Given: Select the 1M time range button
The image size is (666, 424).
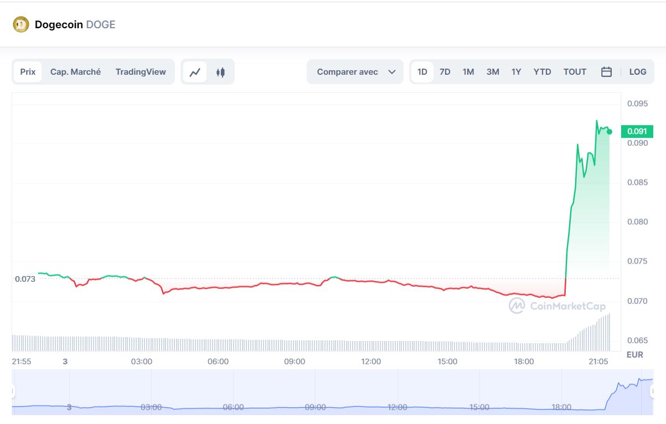Looking at the screenshot, I should [x=468, y=72].
